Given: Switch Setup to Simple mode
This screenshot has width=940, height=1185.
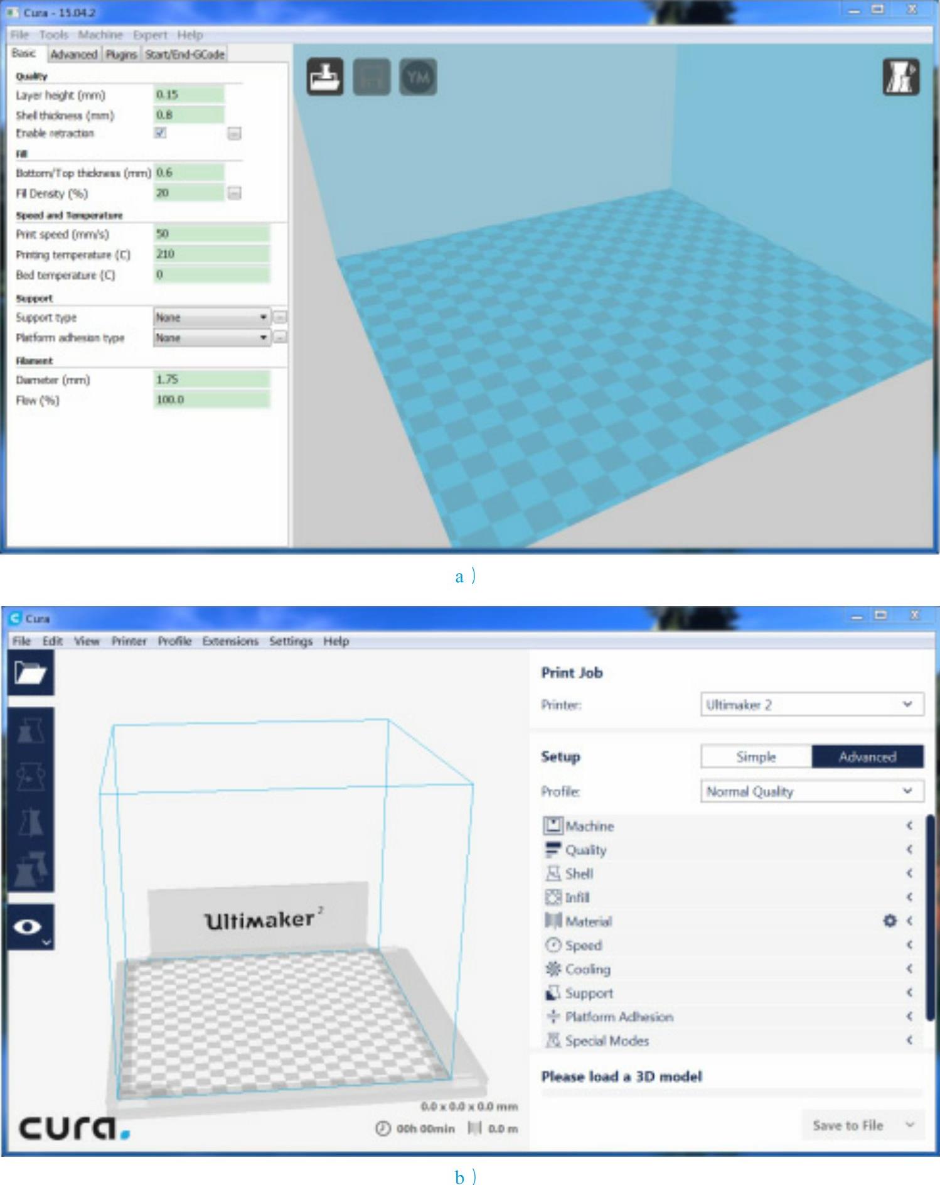Looking at the screenshot, I should tap(756, 757).
